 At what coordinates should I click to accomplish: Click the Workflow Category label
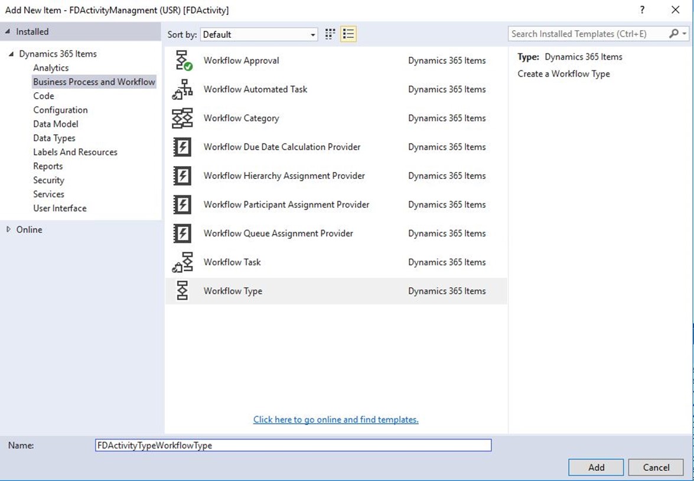tap(241, 118)
